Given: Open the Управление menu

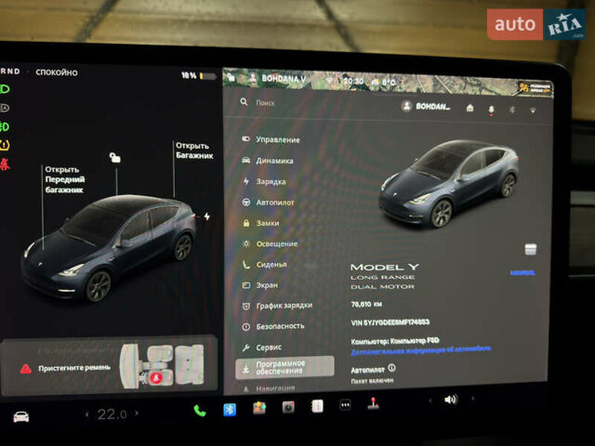Looking at the screenshot, I should (x=271, y=139).
